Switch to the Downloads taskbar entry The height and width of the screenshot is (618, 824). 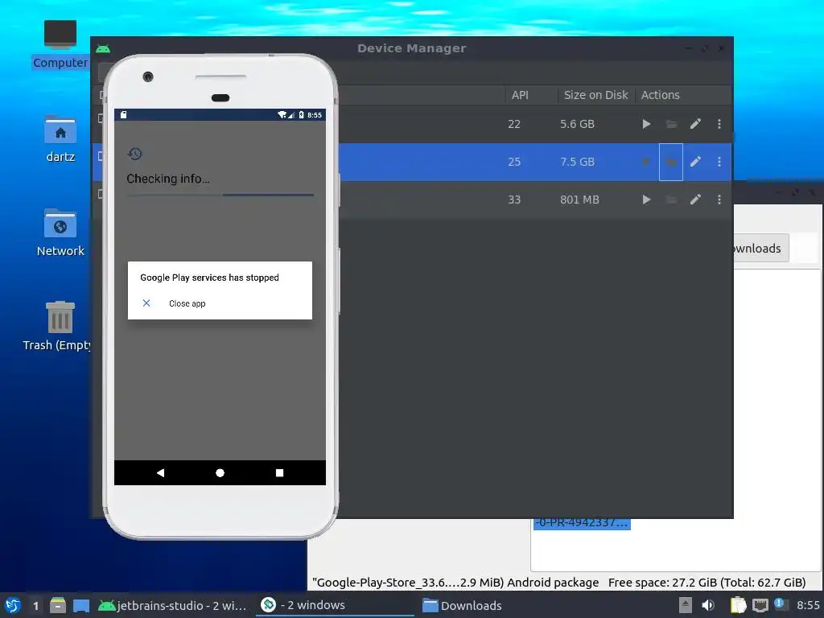click(463, 606)
